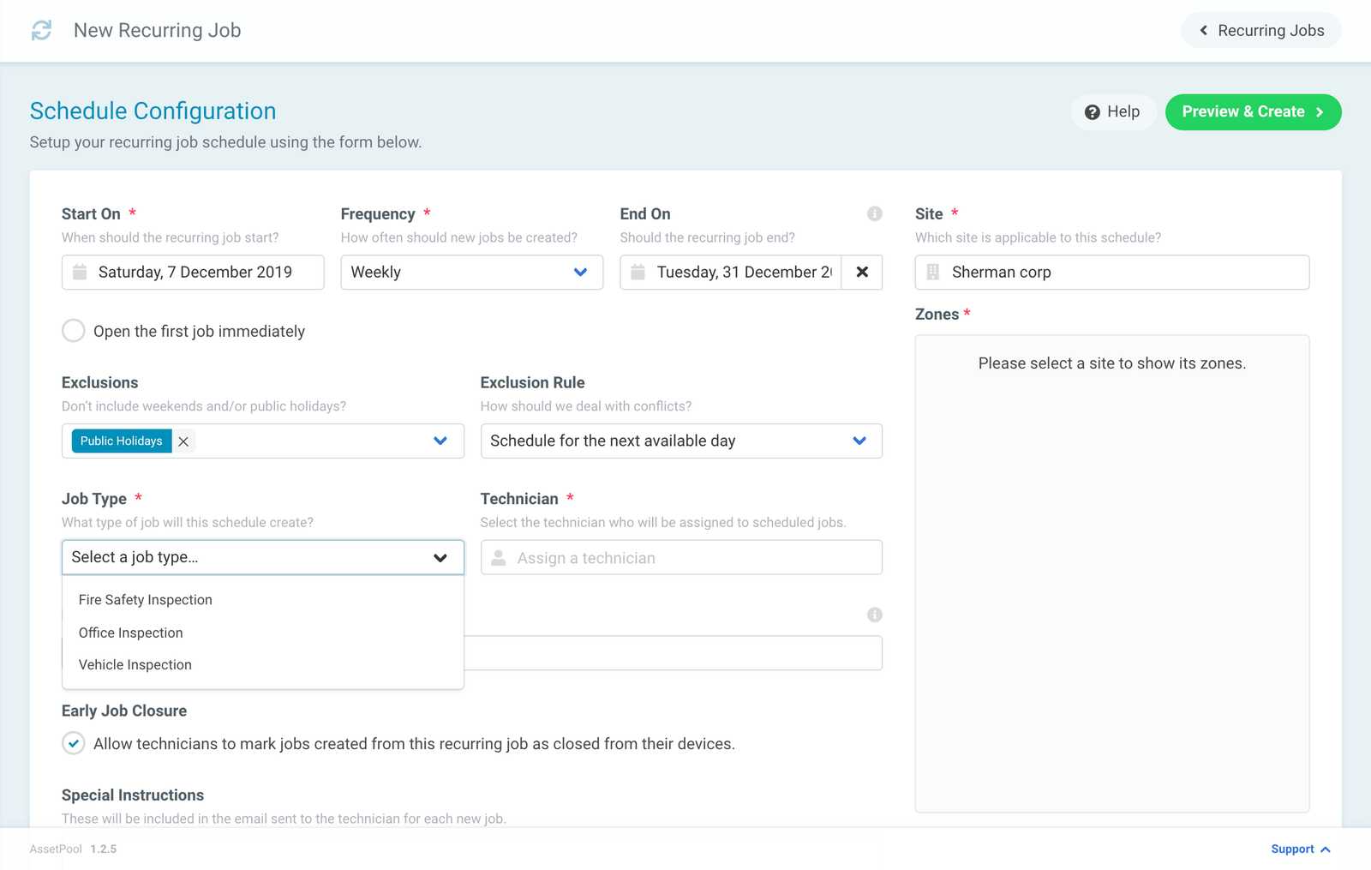Screen dimensions: 1371x870
Task: Select Vehicle Inspection job type
Action: click(x=263, y=665)
